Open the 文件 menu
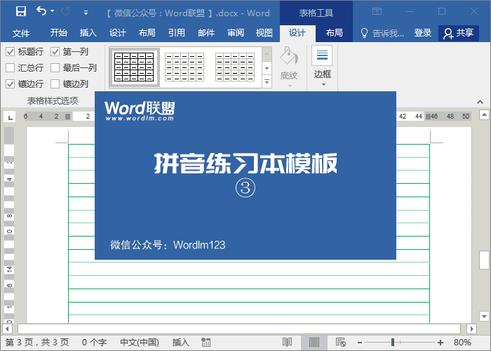The height and width of the screenshot is (351, 491). pos(21,33)
